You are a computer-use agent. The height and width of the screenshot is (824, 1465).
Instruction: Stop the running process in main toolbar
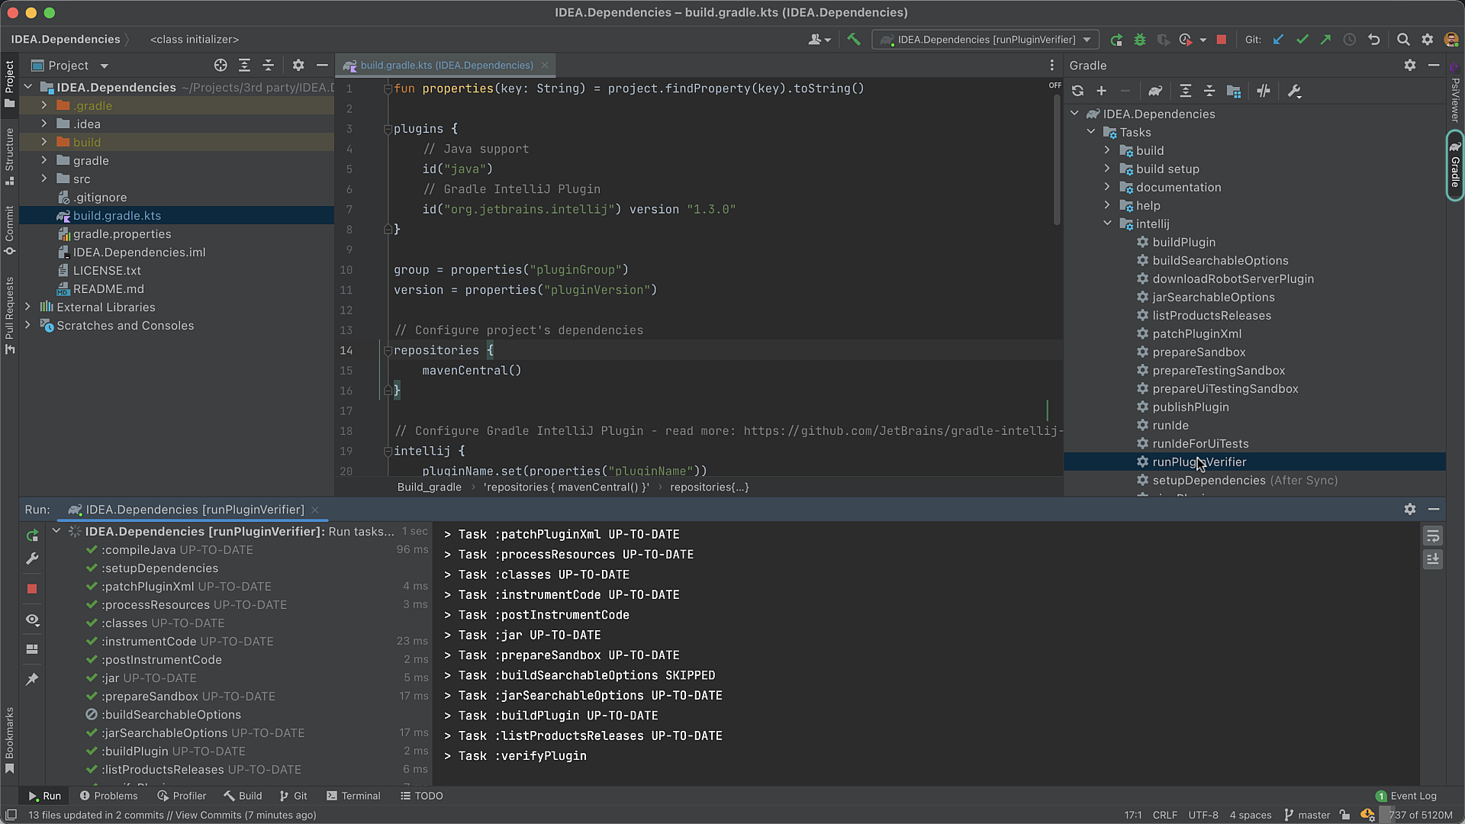pyautogui.click(x=1222, y=40)
